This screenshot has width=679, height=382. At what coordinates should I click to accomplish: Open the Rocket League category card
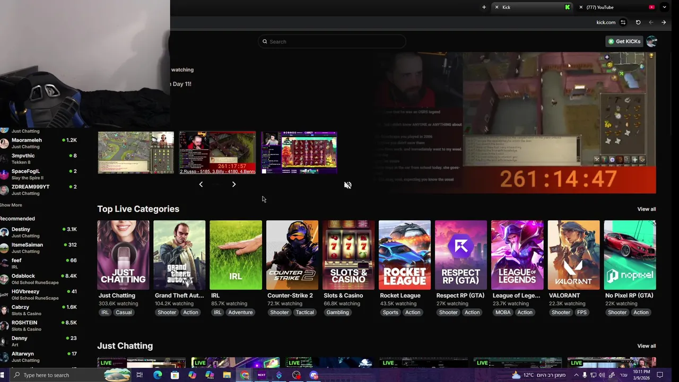tap(405, 255)
